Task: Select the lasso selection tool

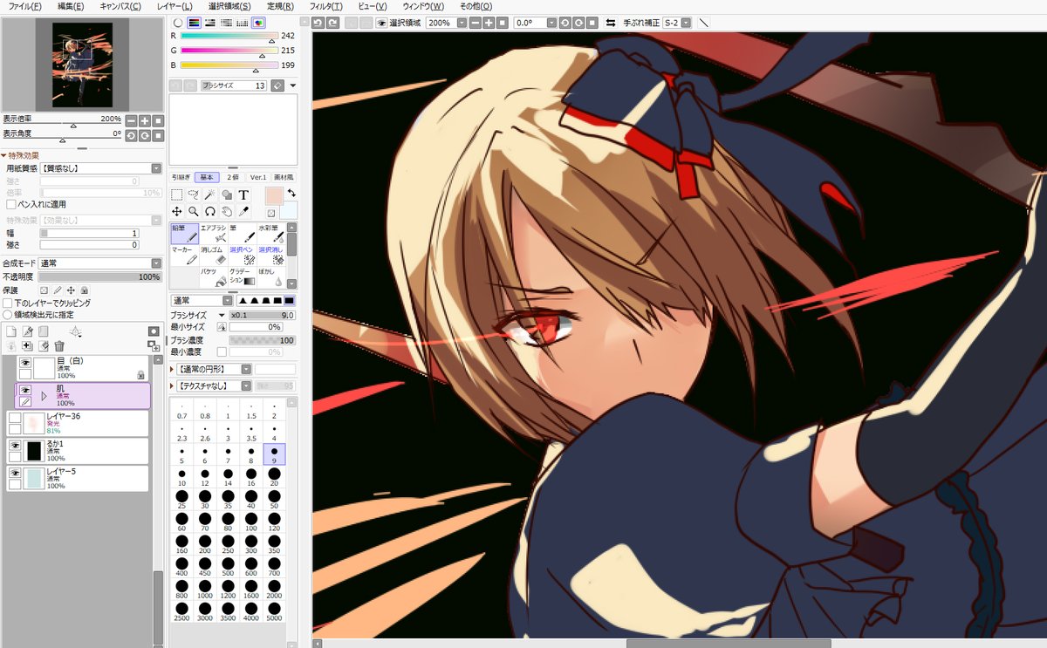Action: [x=194, y=194]
